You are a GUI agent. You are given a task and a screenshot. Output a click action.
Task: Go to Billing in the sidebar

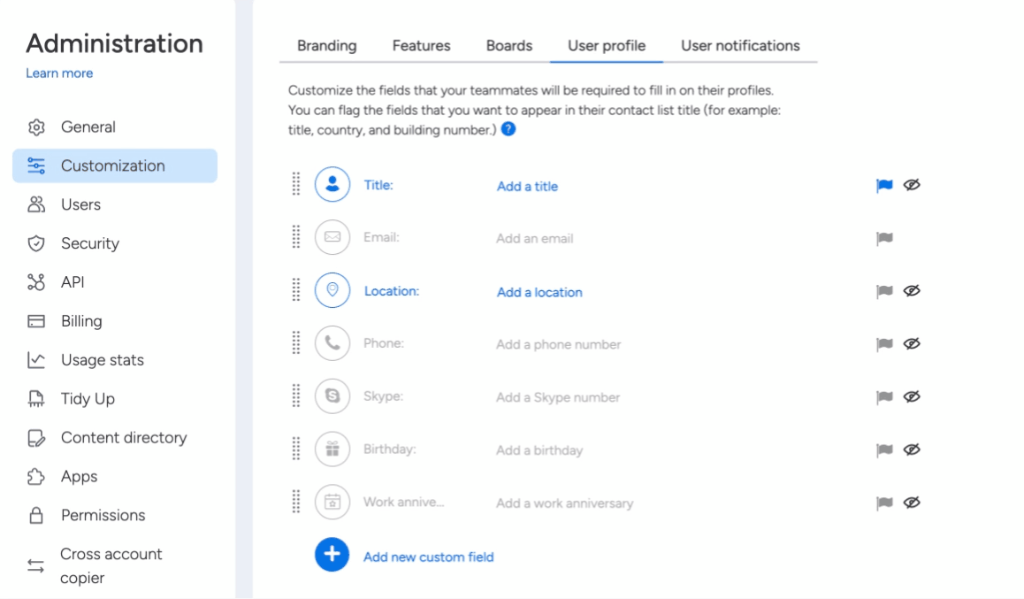(81, 321)
